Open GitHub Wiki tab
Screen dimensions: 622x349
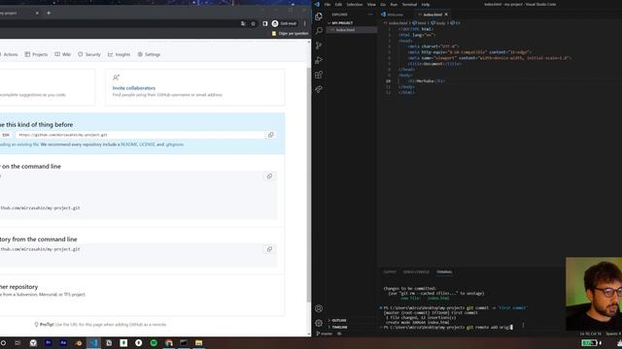tap(62, 54)
